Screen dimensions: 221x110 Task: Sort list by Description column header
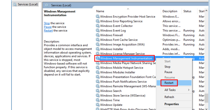pos(170,11)
